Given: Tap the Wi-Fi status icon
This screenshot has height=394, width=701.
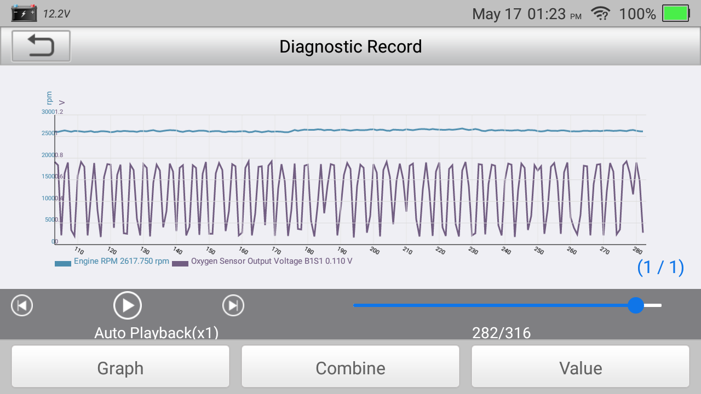Looking at the screenshot, I should pyautogui.click(x=600, y=14).
